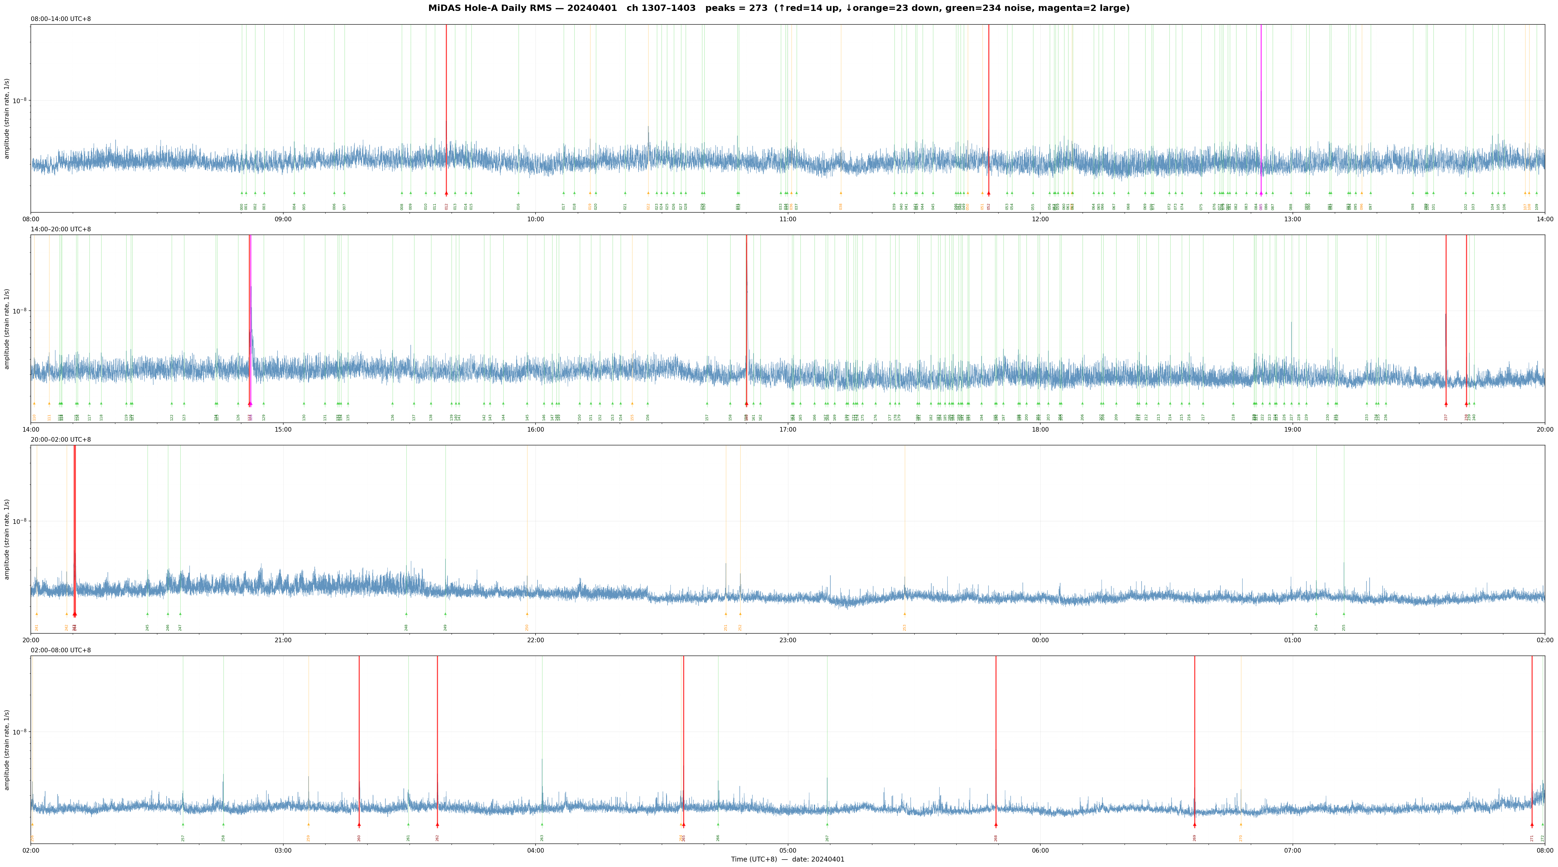Image resolution: width=1558 pixels, height=867 pixels.
Task: Click the green peak marker labeled 263
Action: point(542,824)
